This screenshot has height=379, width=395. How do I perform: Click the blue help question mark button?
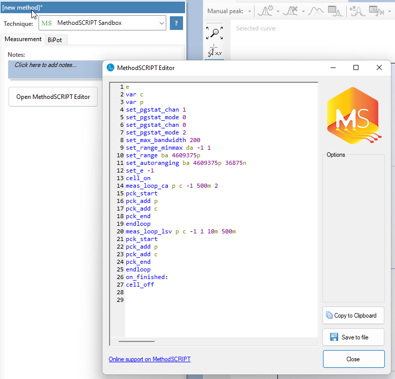(x=176, y=23)
